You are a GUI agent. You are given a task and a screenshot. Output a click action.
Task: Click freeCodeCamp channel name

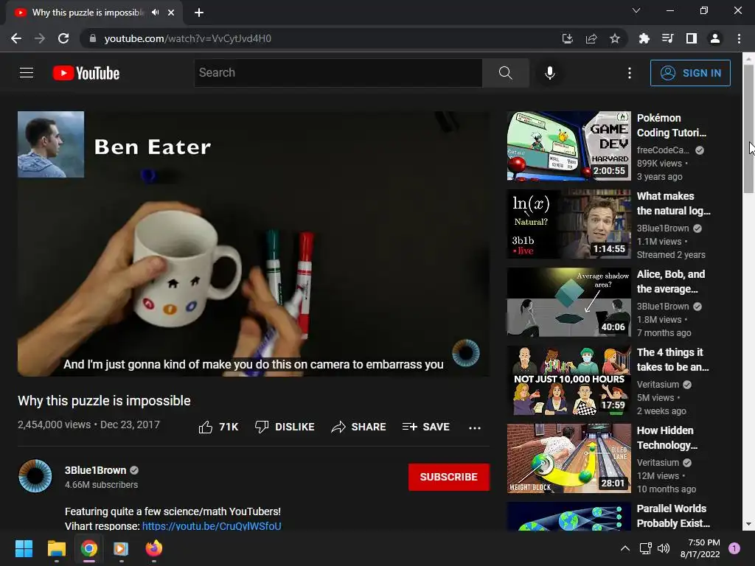coord(663,150)
